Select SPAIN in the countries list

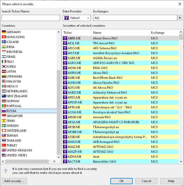(29, 121)
